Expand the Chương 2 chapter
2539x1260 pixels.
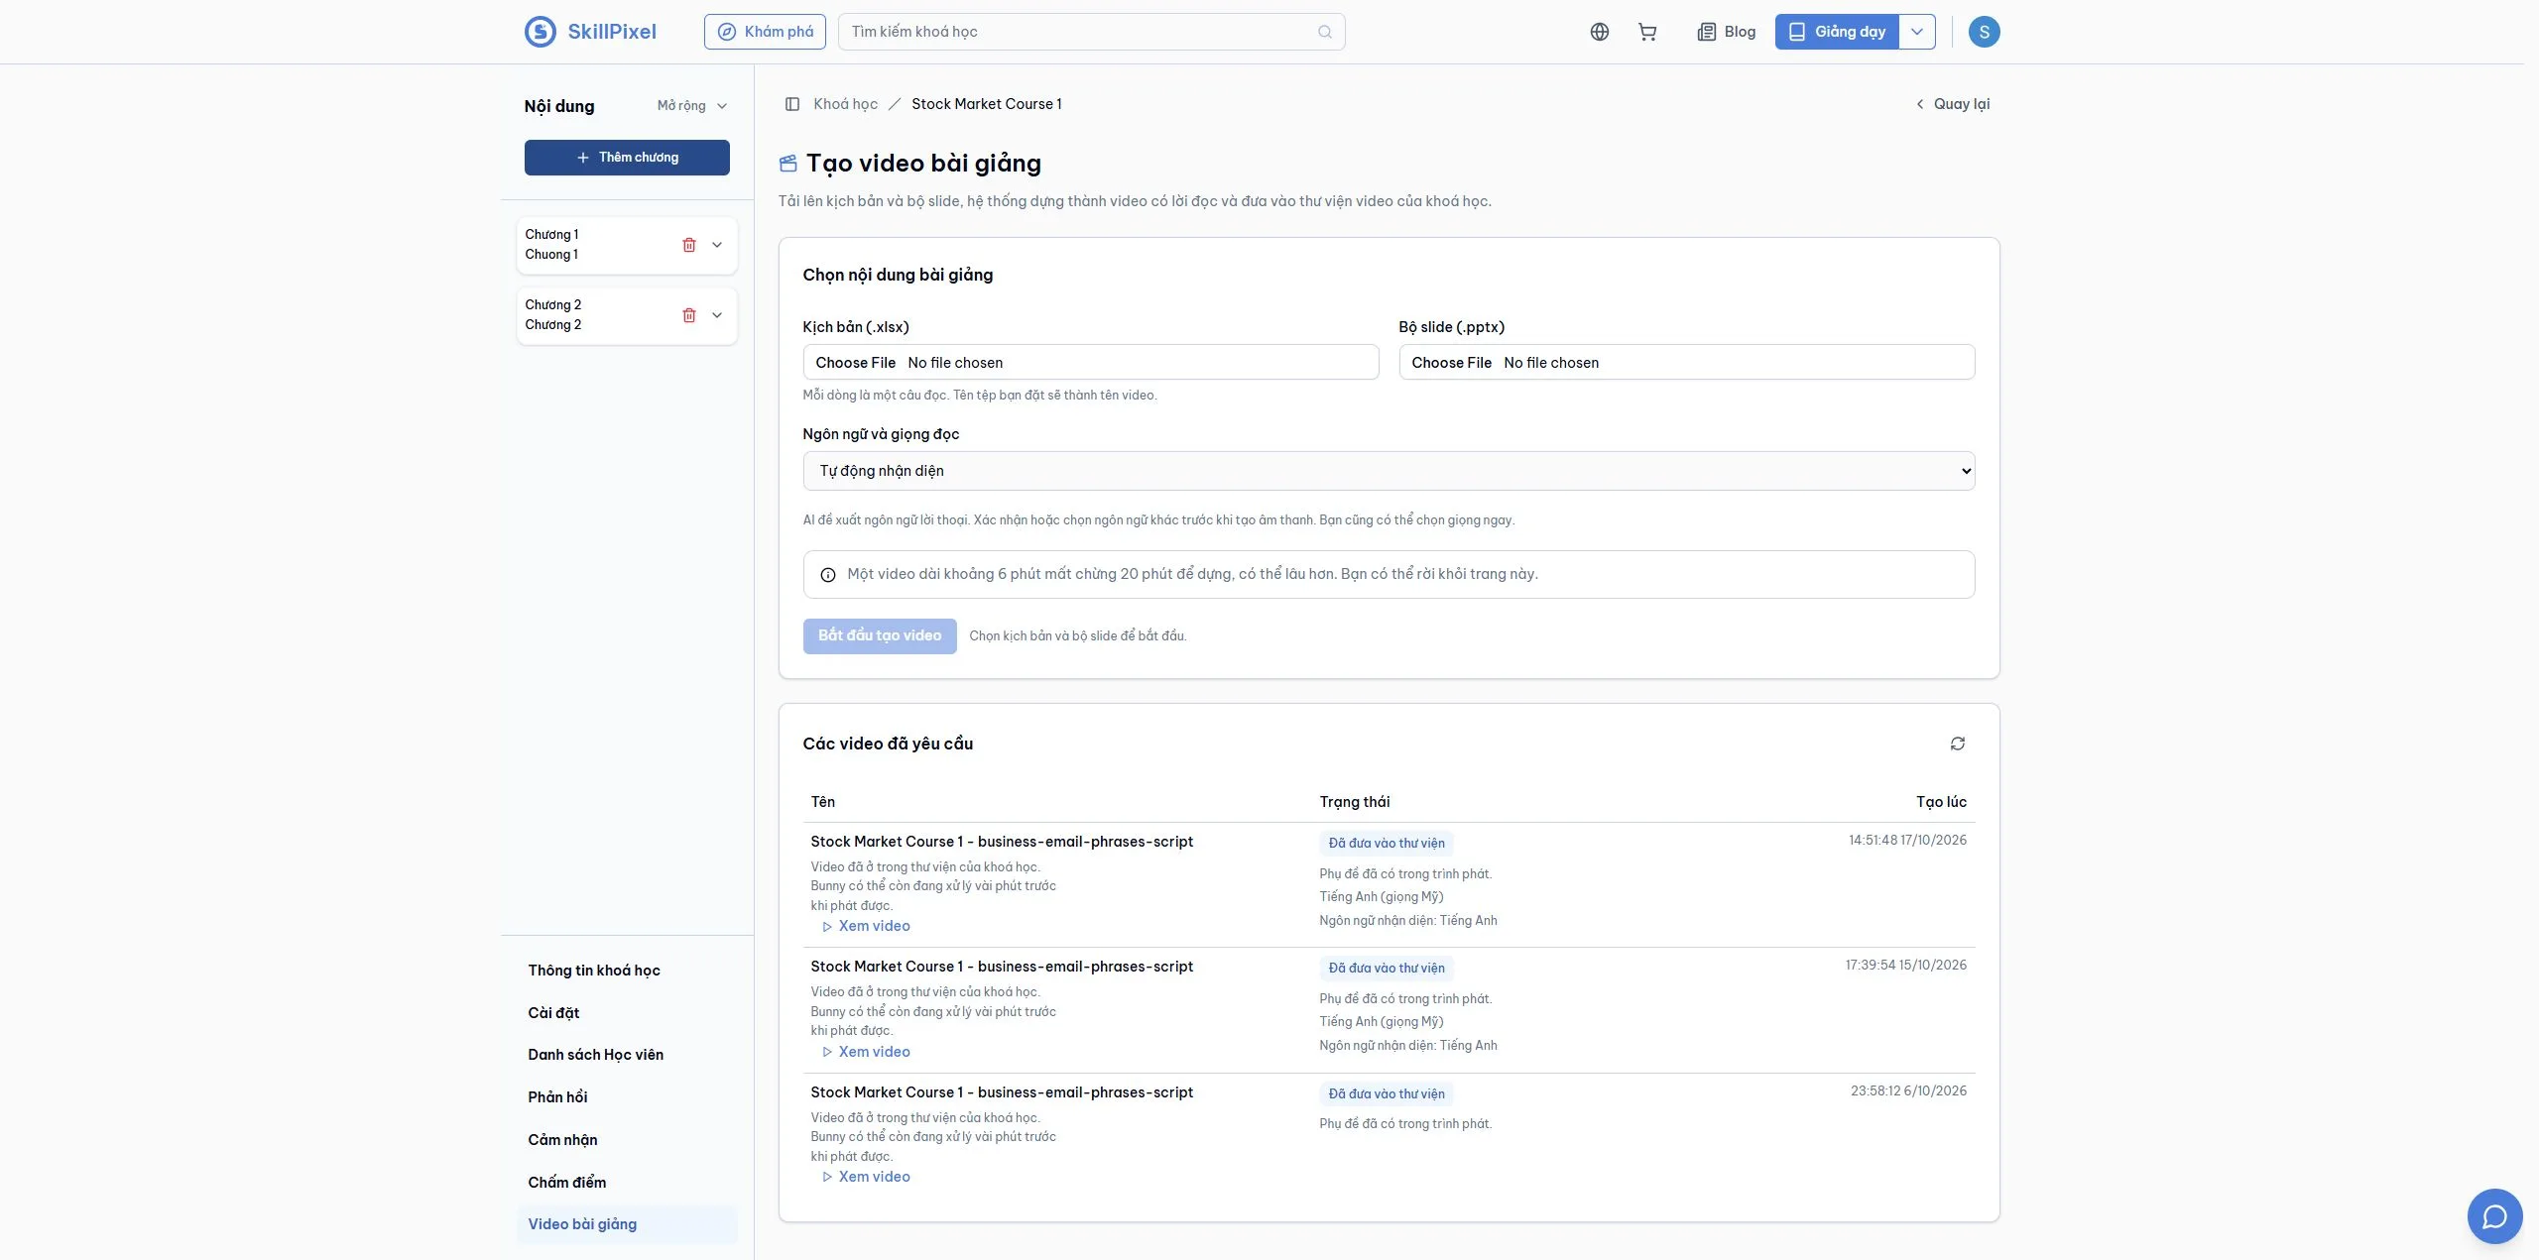click(x=717, y=315)
